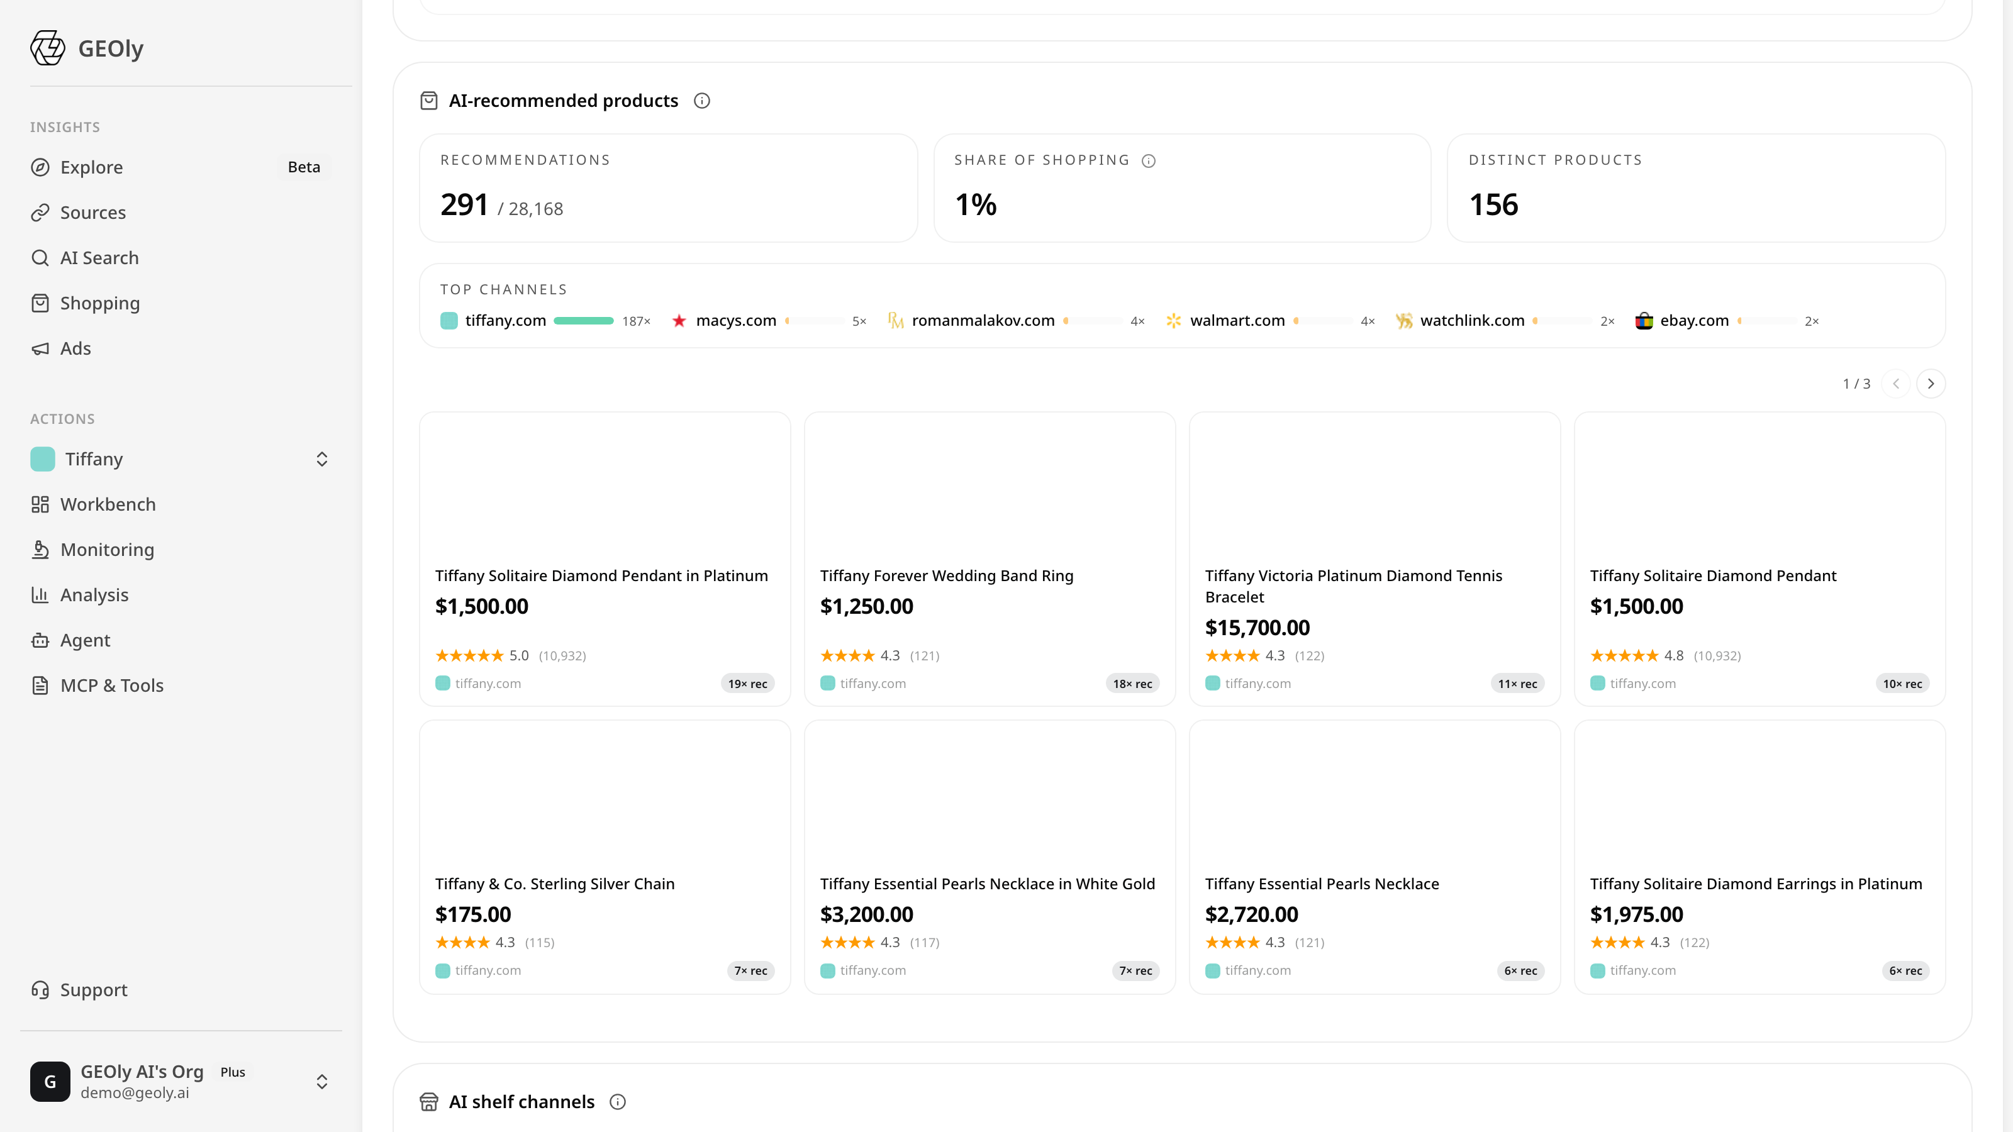Image resolution: width=2013 pixels, height=1132 pixels.
Task: Open the tiffany.com top channel
Action: click(x=545, y=320)
